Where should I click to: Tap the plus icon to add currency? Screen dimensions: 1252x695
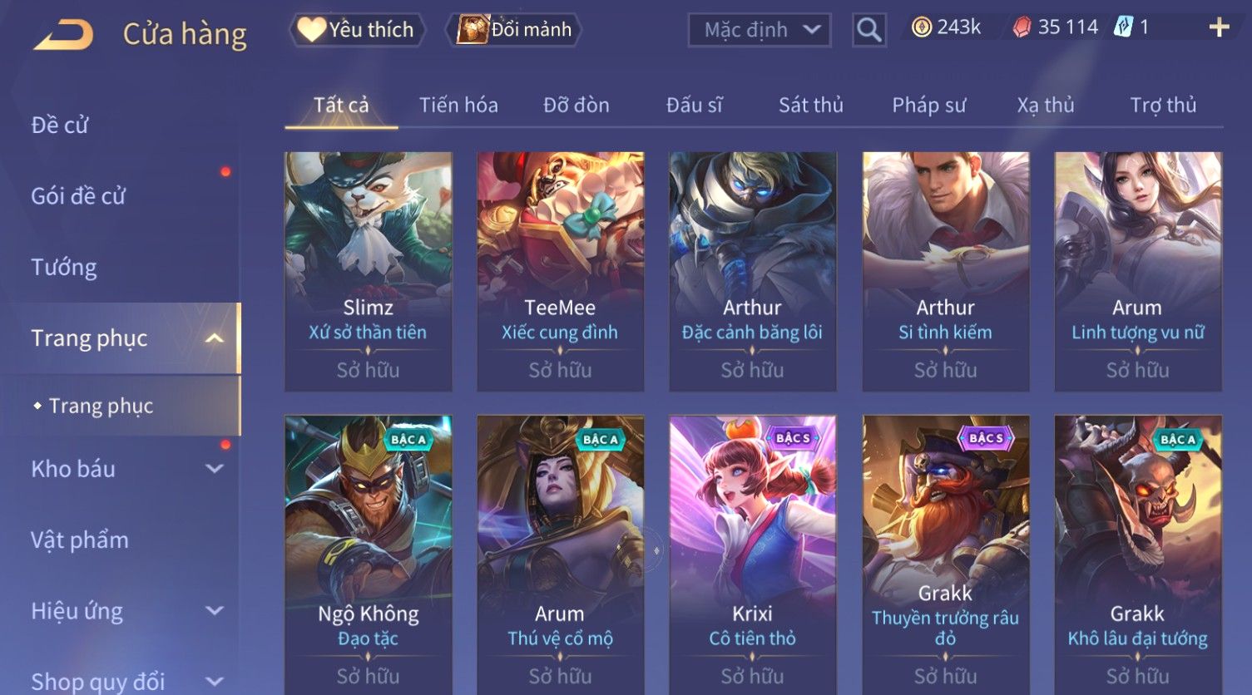(1219, 27)
